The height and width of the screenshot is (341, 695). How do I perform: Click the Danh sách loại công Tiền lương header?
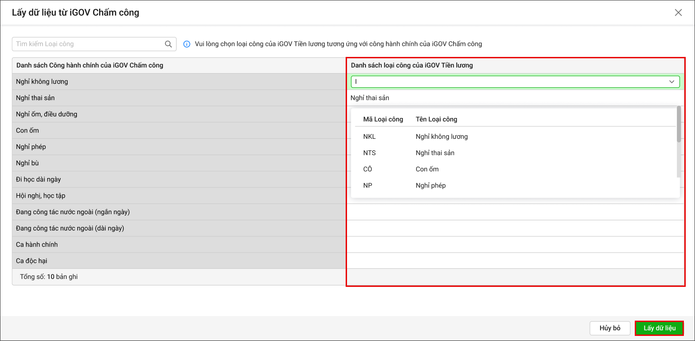click(515, 65)
